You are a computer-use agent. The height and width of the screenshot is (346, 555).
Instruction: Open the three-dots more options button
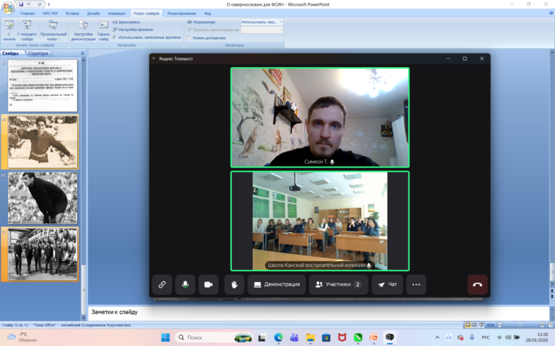tap(416, 285)
